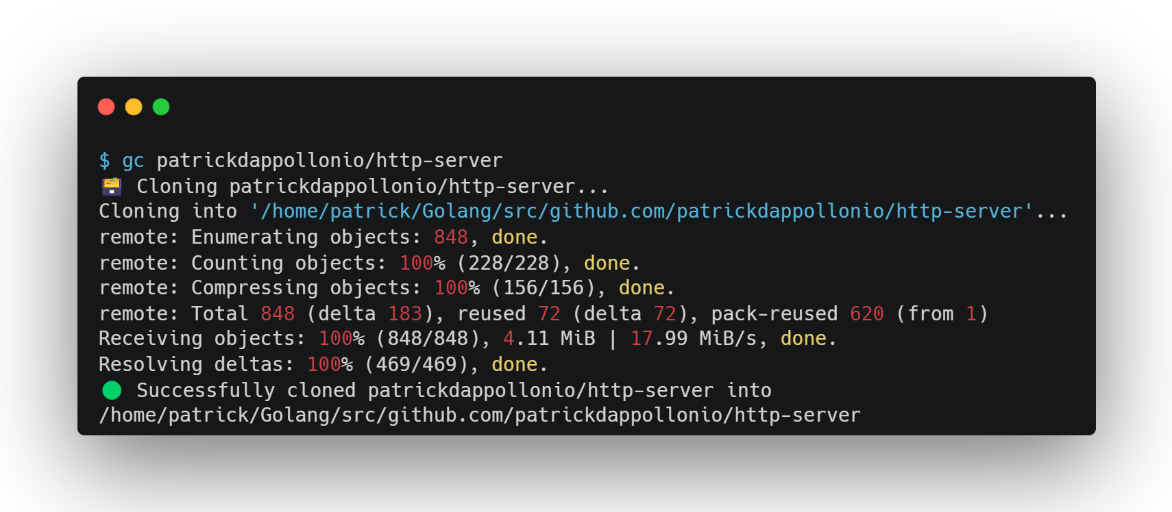Click the 100% on Compressing objects line

(x=457, y=287)
